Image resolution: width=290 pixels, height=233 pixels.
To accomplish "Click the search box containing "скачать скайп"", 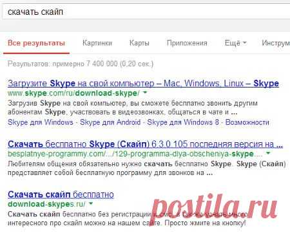I will 146,12.
